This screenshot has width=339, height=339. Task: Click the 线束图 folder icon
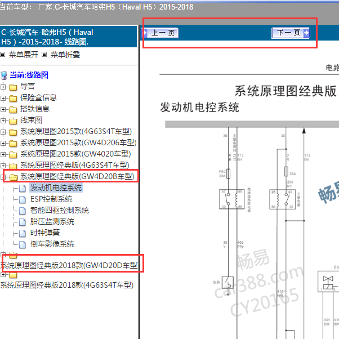(x=13, y=121)
